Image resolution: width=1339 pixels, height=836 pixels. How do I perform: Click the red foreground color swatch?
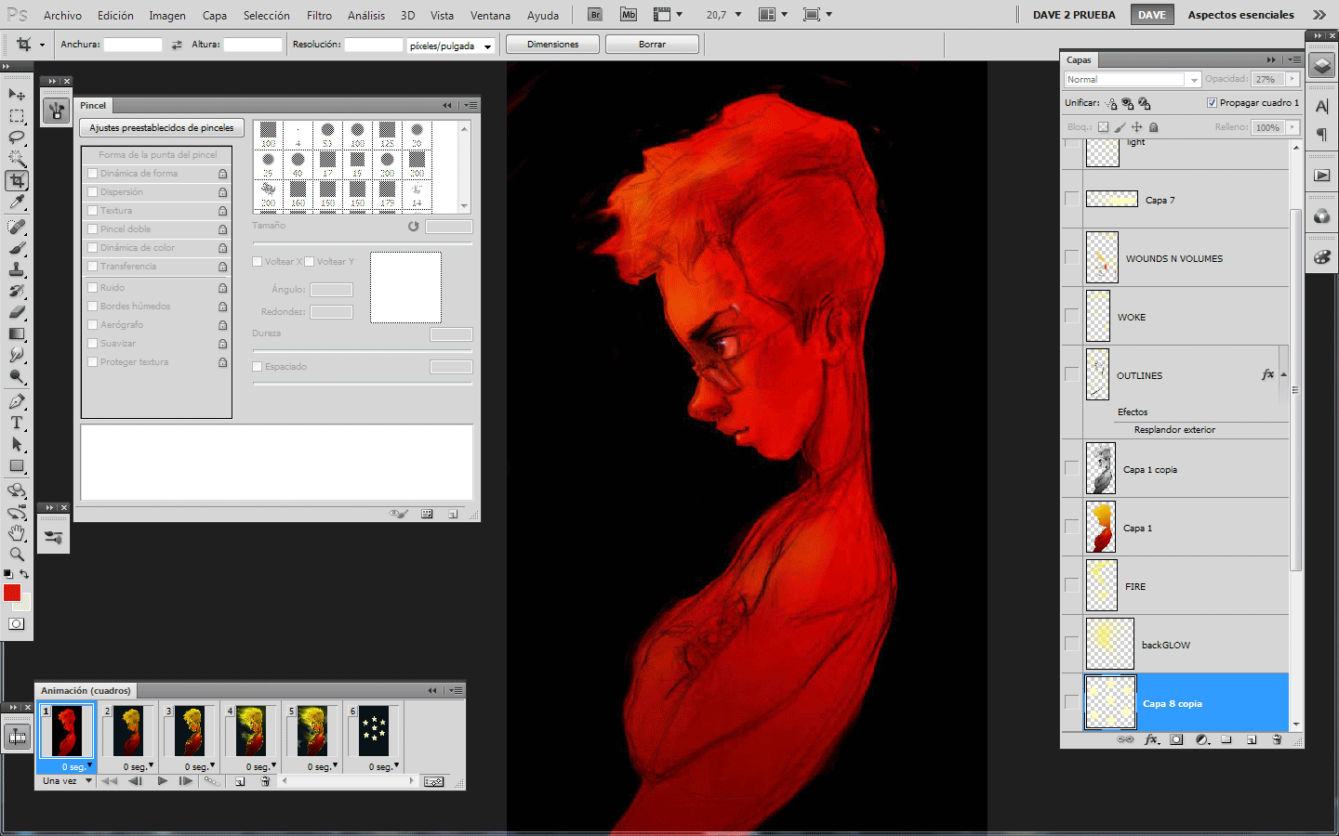(12, 593)
